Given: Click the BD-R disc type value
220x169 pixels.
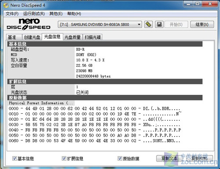Looking at the screenshot, I should tap(81, 49).
